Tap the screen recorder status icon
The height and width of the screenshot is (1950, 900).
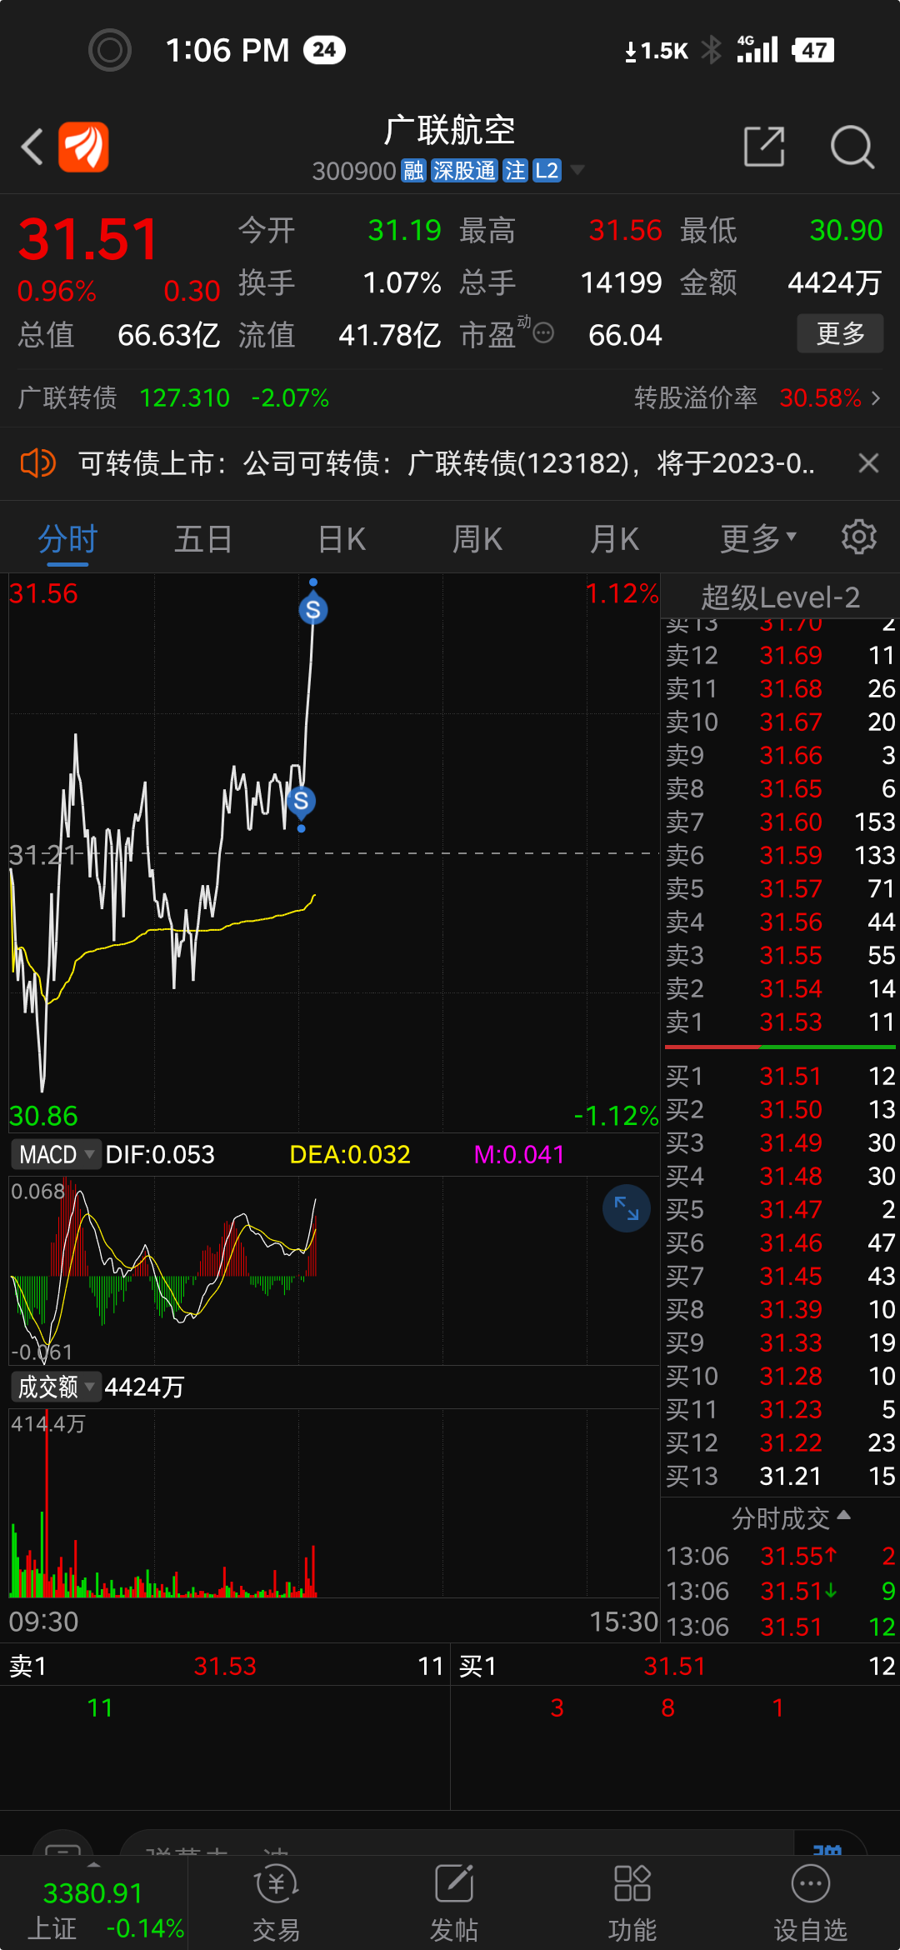coord(110,50)
